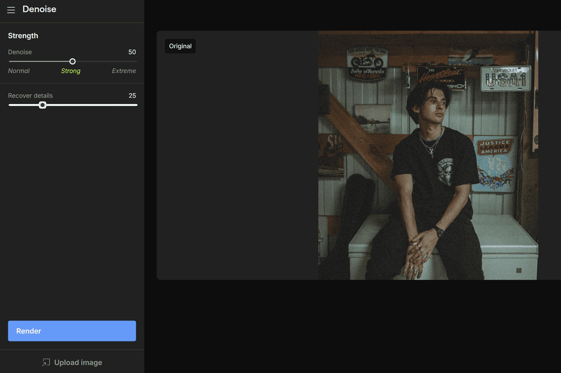Click the Denoise panel title

tap(39, 9)
